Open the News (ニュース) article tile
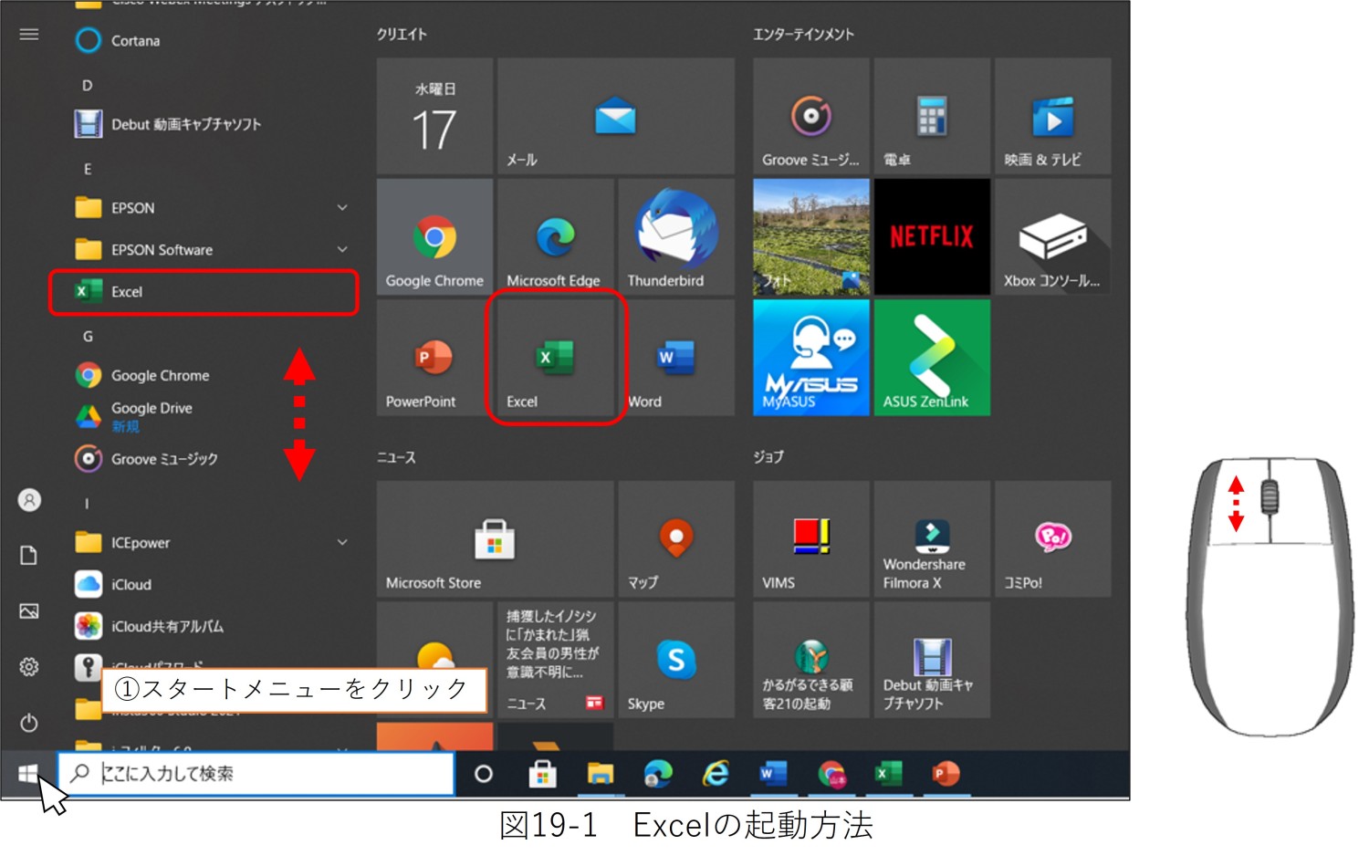Viewport: 1369px width, 866px height. pos(555,660)
